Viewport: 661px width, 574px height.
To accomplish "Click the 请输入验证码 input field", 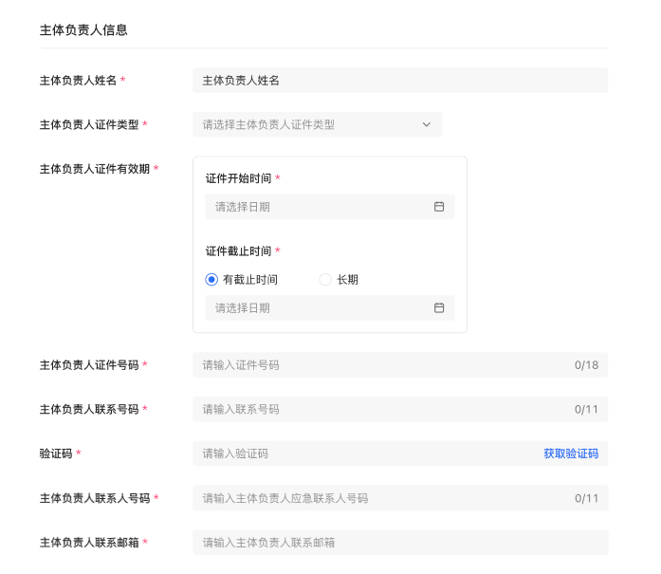I will pyautogui.click(x=360, y=454).
